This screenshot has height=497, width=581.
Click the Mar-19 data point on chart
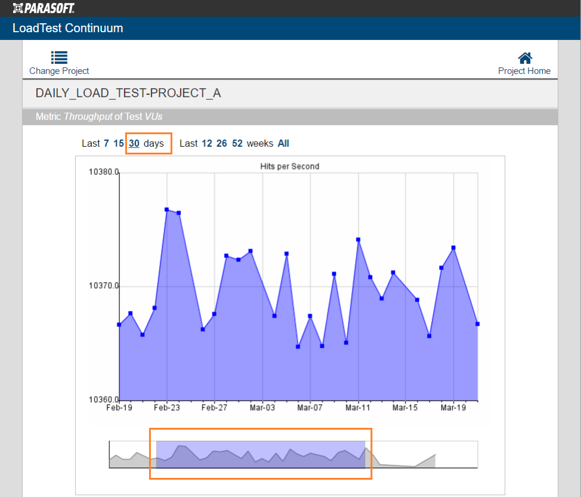[x=453, y=248]
